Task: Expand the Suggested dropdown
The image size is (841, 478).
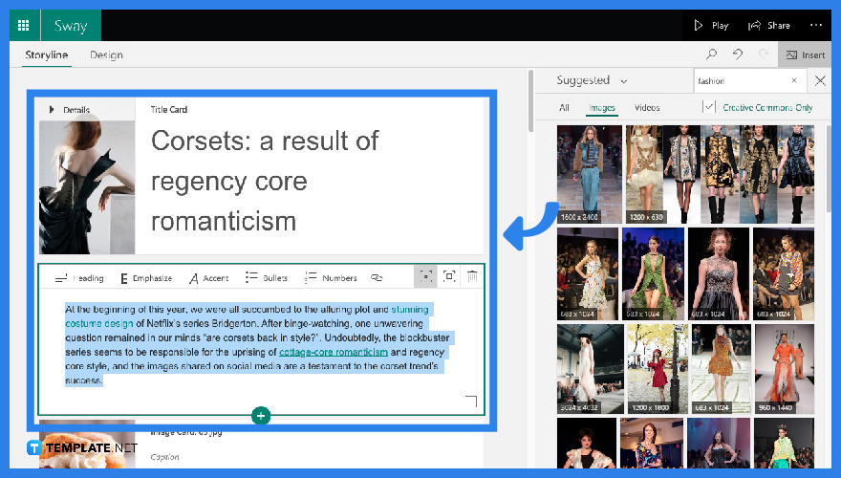Action: [x=592, y=80]
